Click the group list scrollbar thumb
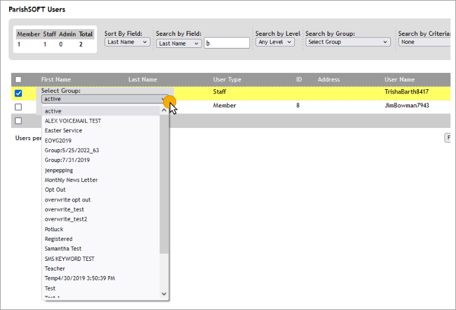This screenshot has height=310, width=456. point(164,184)
